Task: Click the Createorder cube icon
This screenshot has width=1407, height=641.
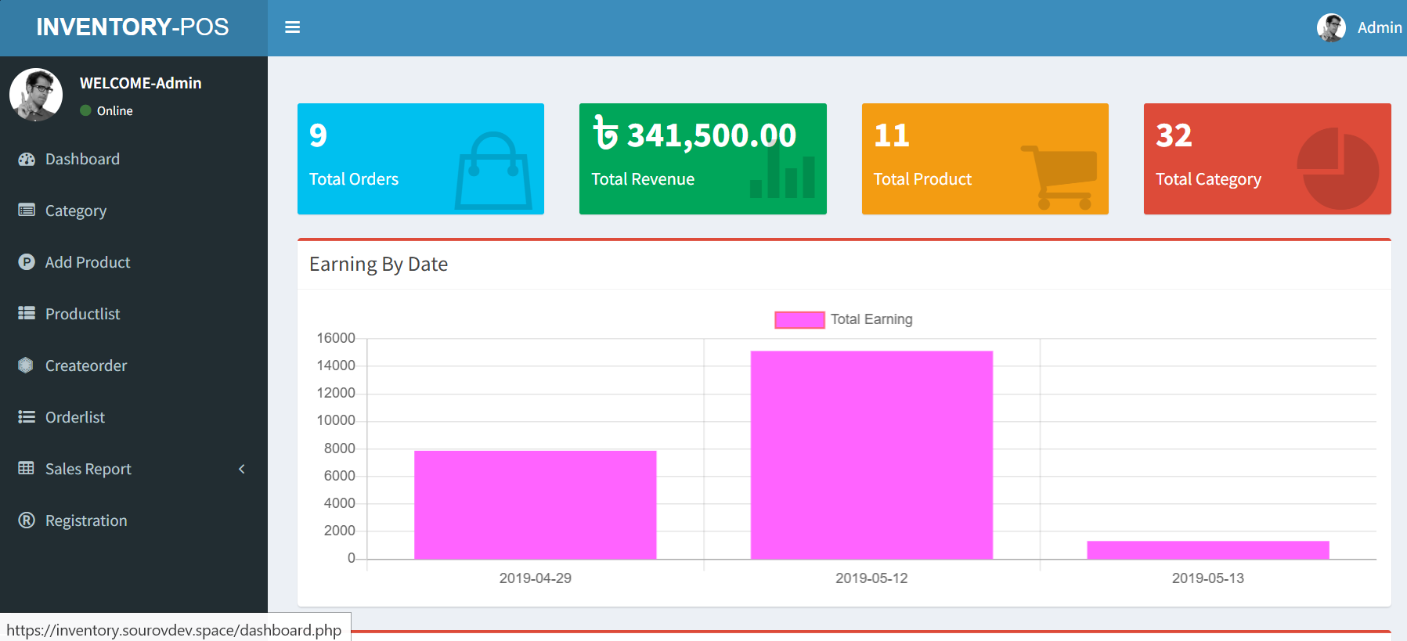Action: pos(26,365)
